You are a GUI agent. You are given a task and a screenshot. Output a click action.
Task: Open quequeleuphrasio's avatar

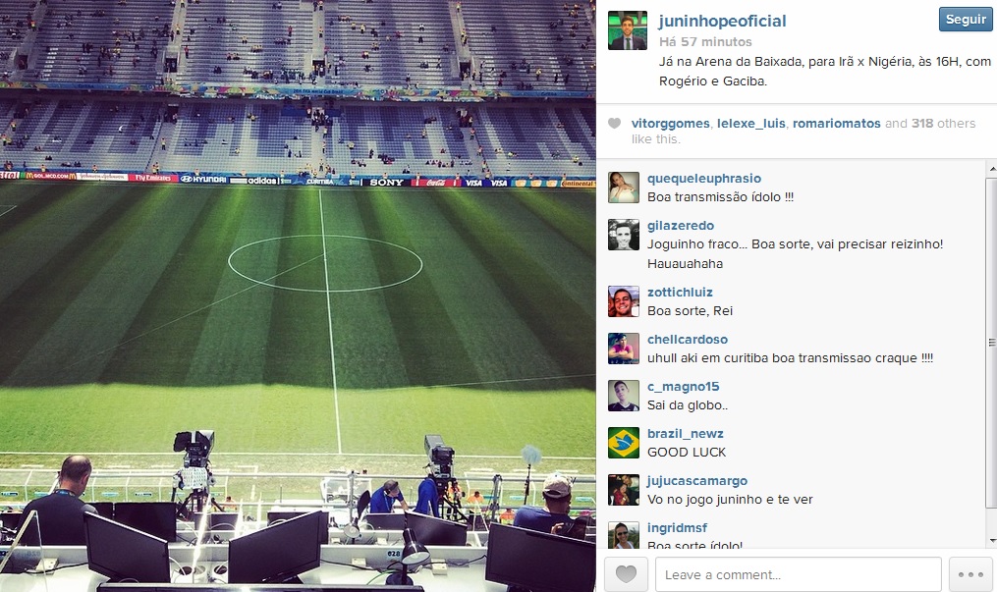[624, 188]
